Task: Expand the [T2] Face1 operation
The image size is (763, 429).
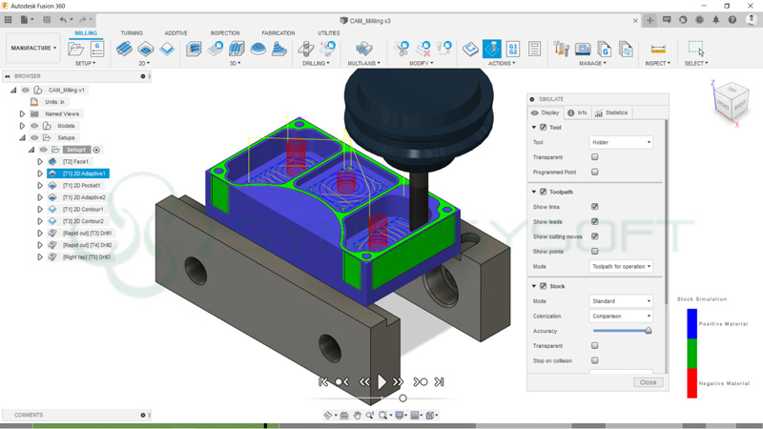Action: pyautogui.click(x=40, y=161)
